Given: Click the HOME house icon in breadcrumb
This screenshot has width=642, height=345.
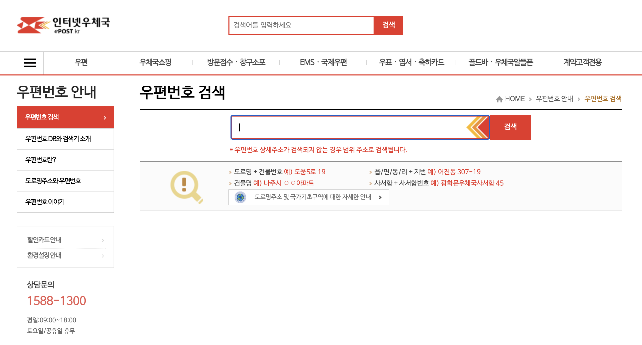Looking at the screenshot, I should (x=499, y=99).
